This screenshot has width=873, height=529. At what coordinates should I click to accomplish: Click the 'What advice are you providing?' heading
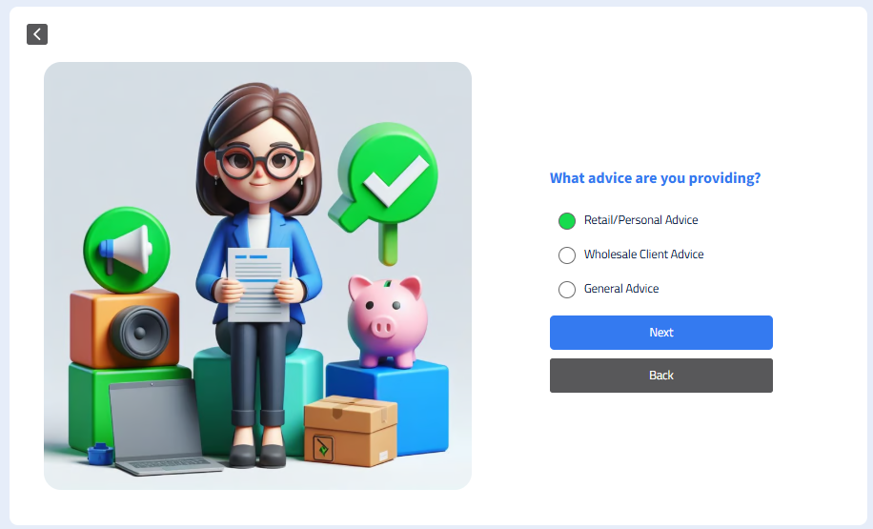pyautogui.click(x=655, y=178)
